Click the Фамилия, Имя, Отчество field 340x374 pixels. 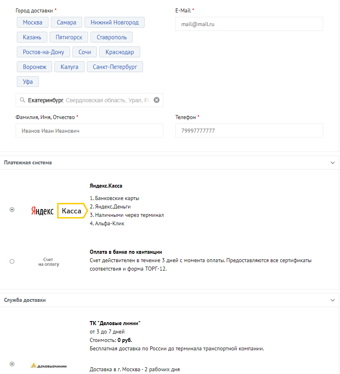pos(89,131)
